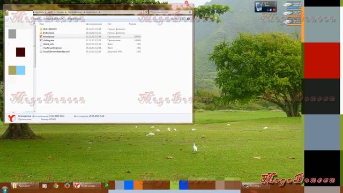343x193 pixels.
Task: Select the clidmgr.exe application icon
Action: click(41, 40)
